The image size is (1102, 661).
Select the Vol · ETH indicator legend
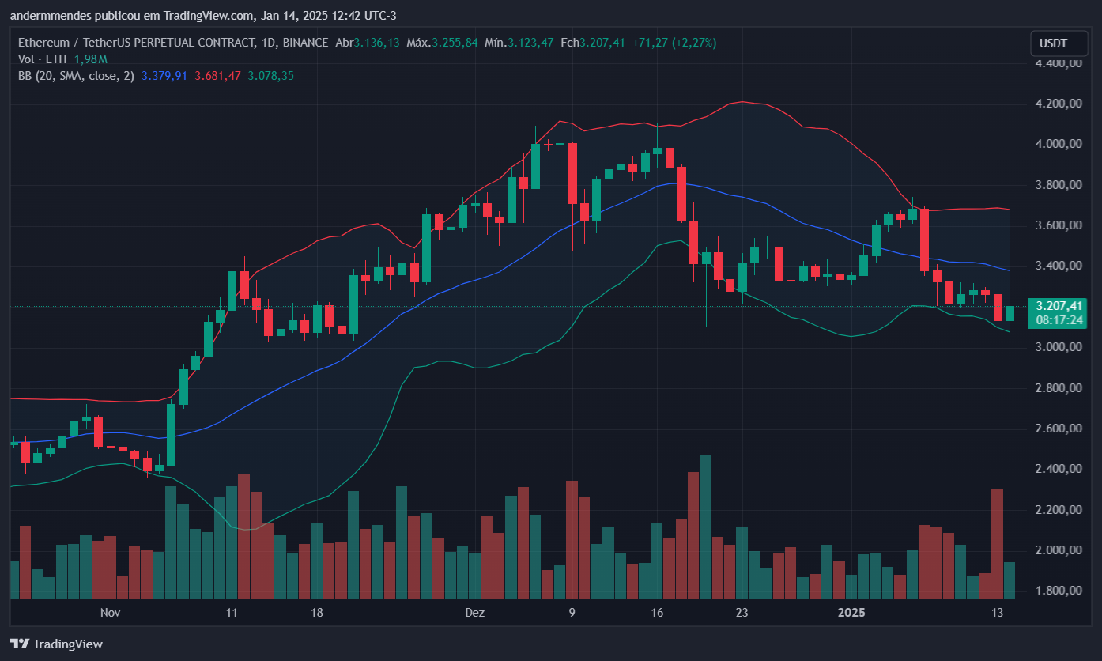point(43,59)
